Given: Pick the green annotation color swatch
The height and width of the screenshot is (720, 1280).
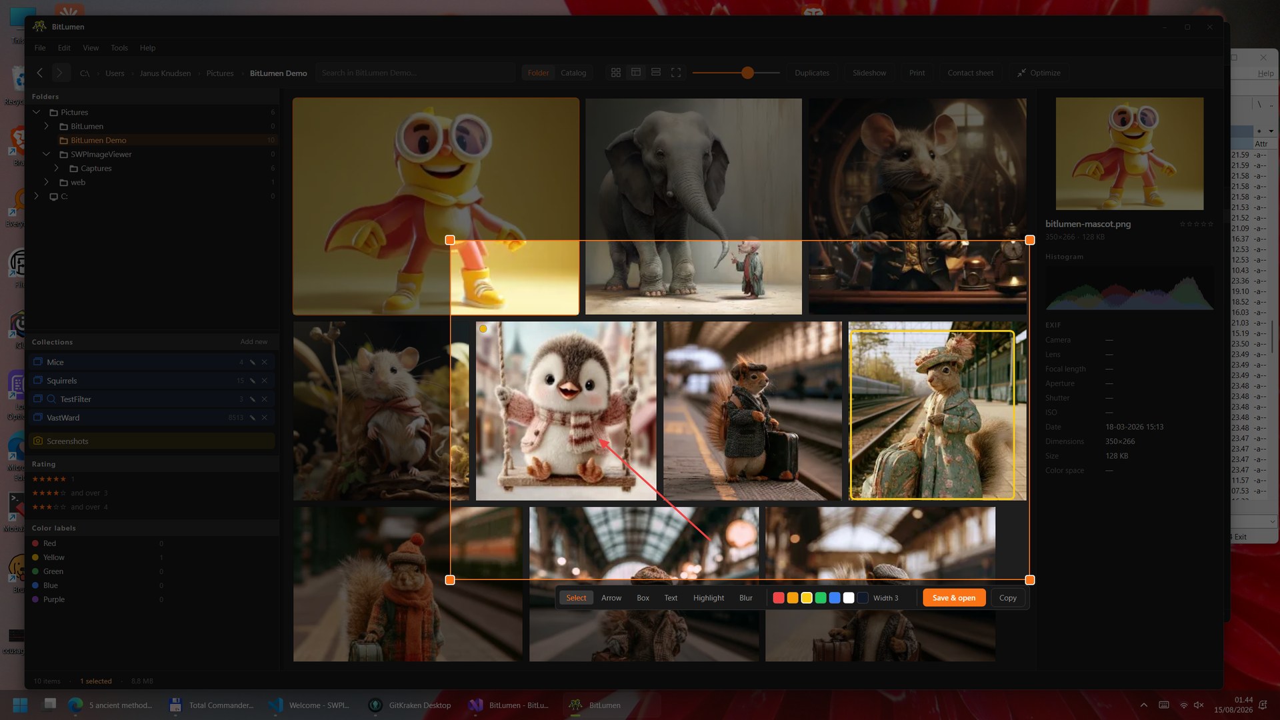Looking at the screenshot, I should tap(821, 598).
